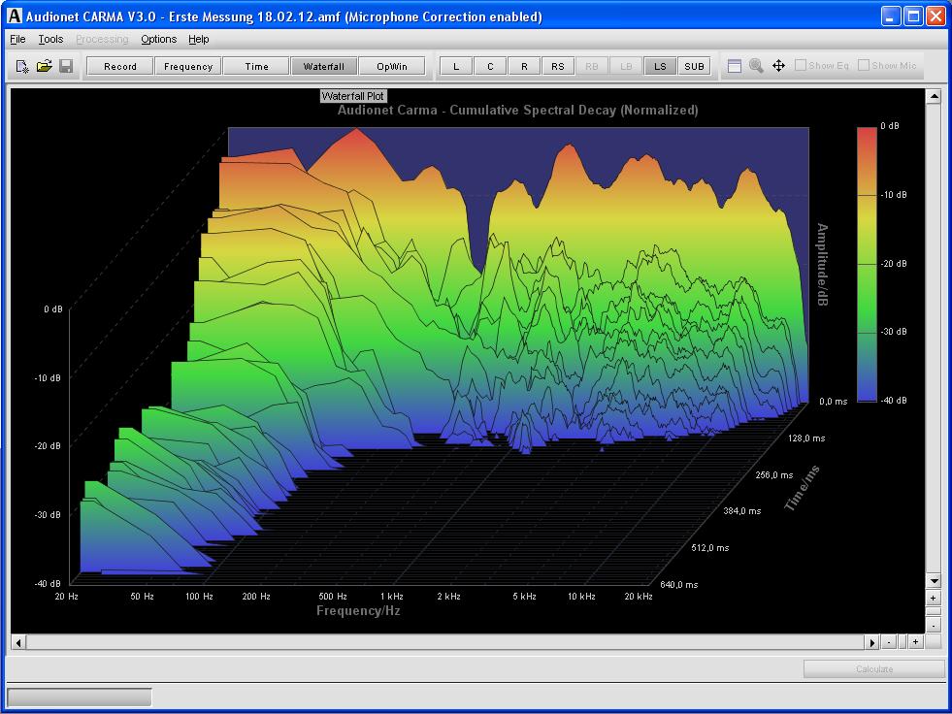This screenshot has height=714, width=952.
Task: Switch to the OpWin view
Action: (392, 67)
